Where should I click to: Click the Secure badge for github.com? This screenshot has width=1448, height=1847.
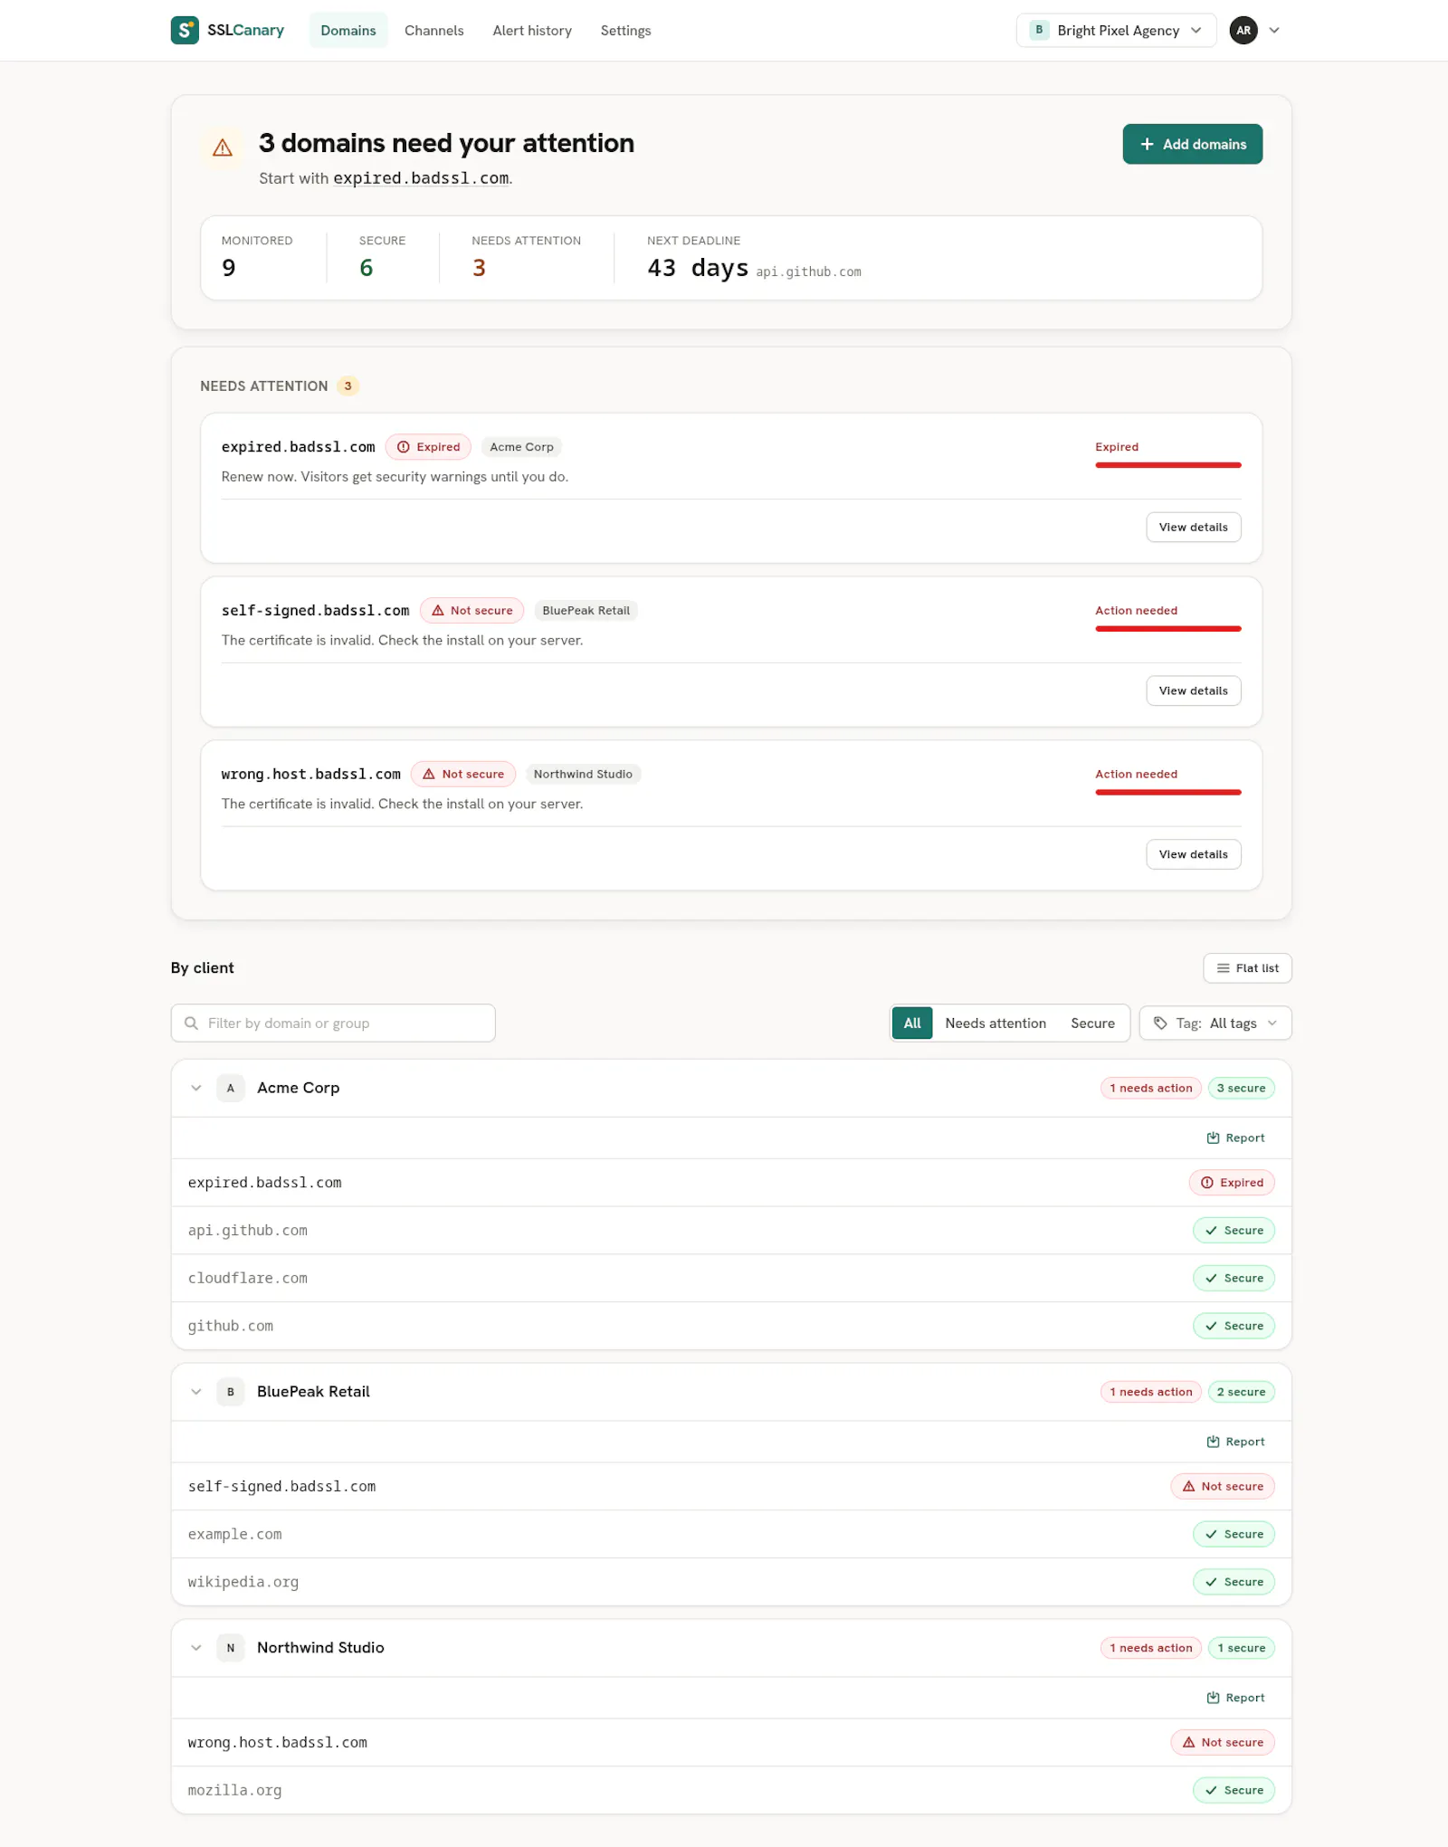click(1234, 1327)
